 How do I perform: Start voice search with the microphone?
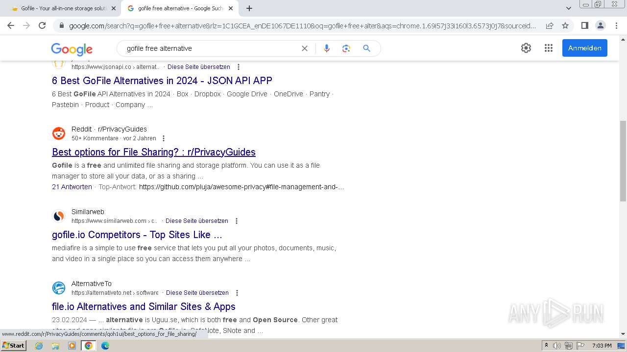tap(327, 48)
